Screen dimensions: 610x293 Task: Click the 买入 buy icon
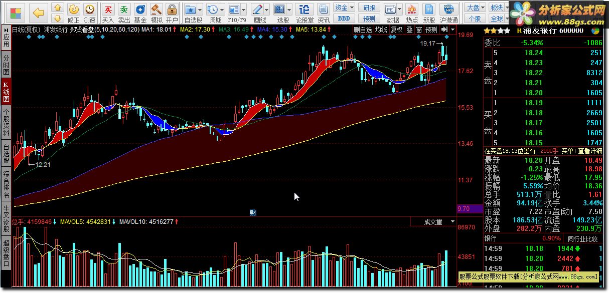[x=108, y=13]
